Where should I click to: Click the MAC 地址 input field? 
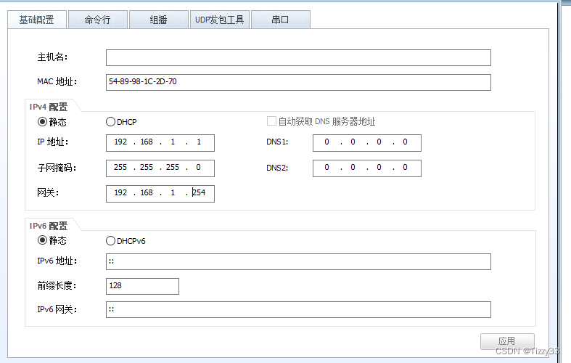(x=298, y=82)
